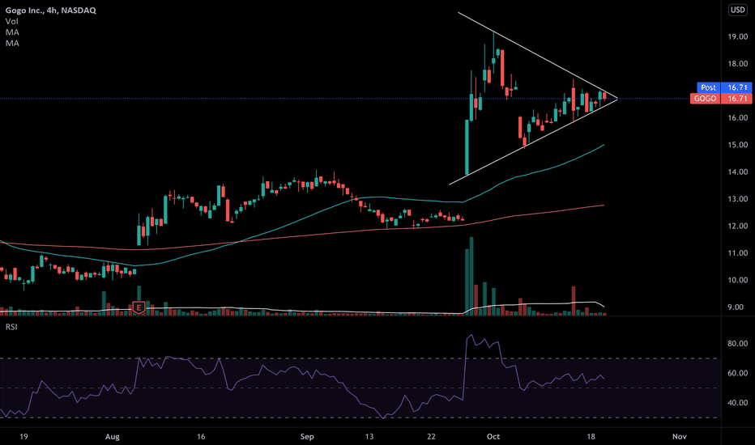The image size is (755, 445).
Task: Click the tallest green volume bar
Action: pos(471,276)
